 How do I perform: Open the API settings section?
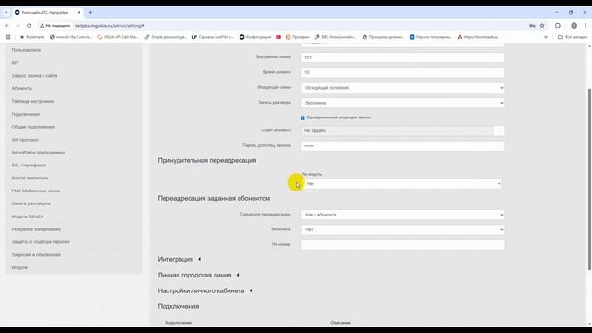coord(15,63)
